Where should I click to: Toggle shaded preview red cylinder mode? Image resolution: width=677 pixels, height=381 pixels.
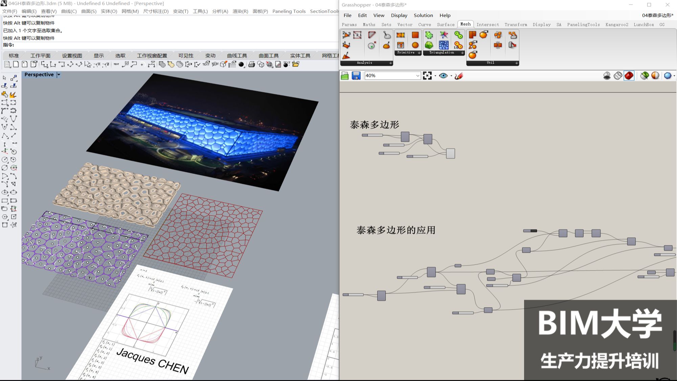pyautogui.click(x=629, y=76)
